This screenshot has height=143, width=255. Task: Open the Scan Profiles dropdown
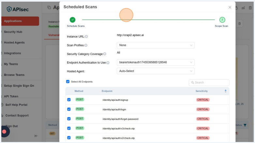coord(156,45)
